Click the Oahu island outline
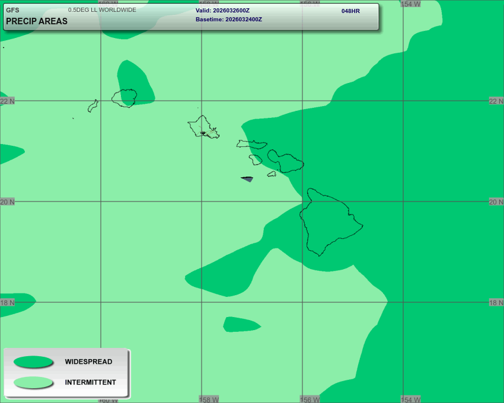This screenshot has width=504, height=403. click(x=202, y=126)
